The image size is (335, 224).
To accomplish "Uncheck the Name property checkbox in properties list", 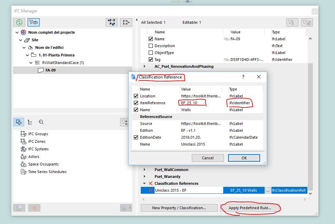I will tap(151, 39).
